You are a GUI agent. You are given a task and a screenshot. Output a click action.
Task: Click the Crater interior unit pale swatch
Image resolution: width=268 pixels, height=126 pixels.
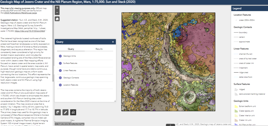pyautogui.click(x=236, y=115)
